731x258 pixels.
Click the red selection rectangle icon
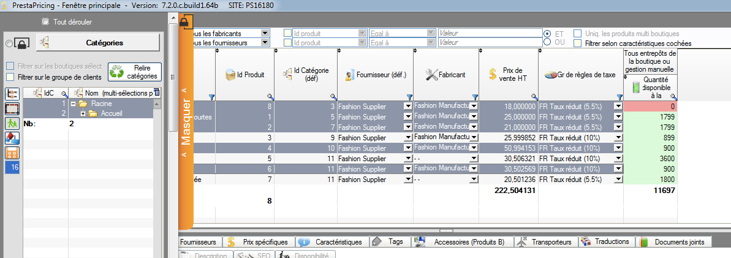tap(12, 108)
